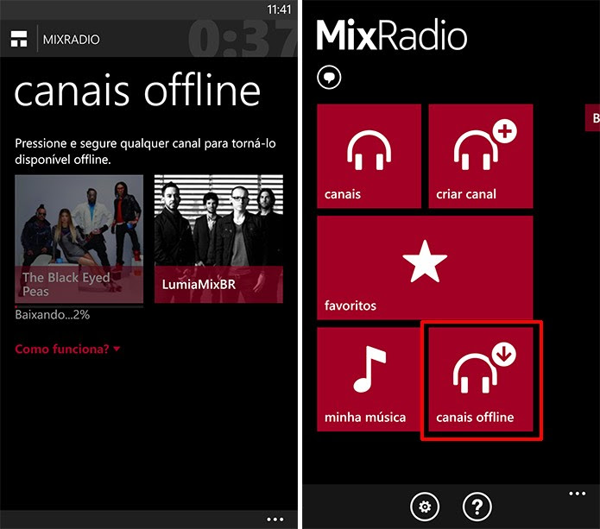Expand the Como funciona? section
The height and width of the screenshot is (529, 600).
[x=67, y=349]
